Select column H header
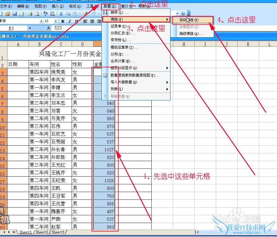The height and width of the screenshot is (237, 277). click(x=184, y=44)
